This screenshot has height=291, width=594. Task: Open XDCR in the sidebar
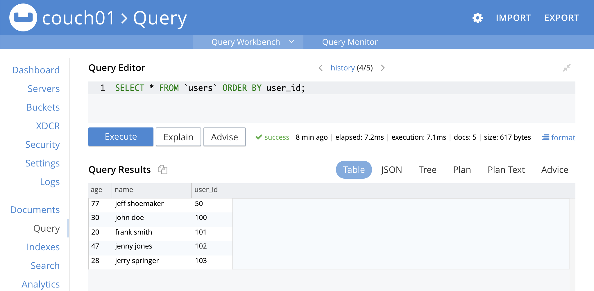pos(48,126)
